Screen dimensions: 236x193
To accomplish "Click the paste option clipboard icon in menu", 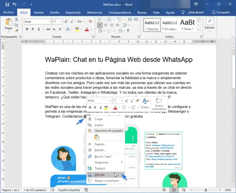I will pyautogui.click(x=97, y=137).
